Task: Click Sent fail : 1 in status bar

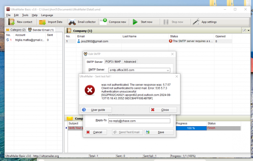Action: tap(150, 156)
